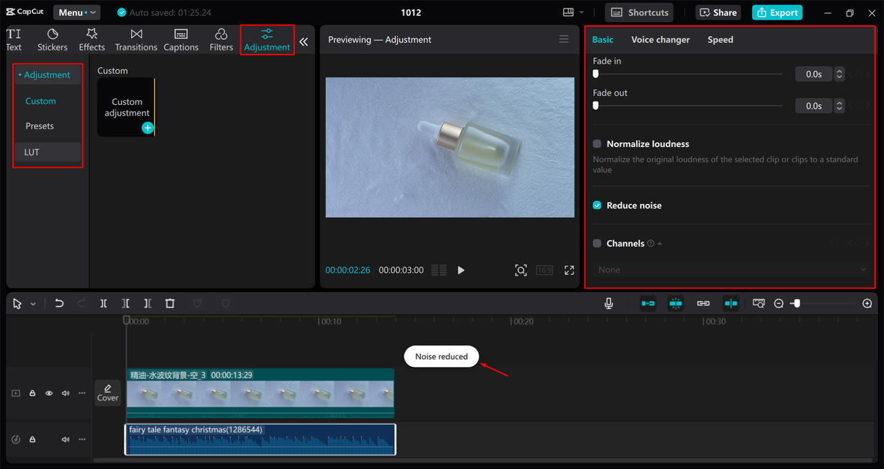The width and height of the screenshot is (884, 469).
Task: Toggle main track magnet
Action: pos(648,303)
